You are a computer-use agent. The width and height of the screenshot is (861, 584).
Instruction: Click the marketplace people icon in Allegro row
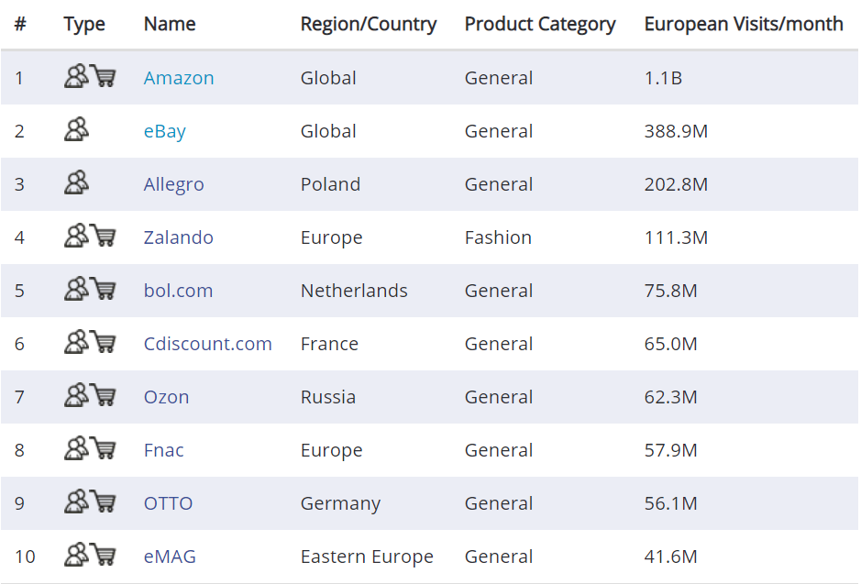pyautogui.click(x=76, y=182)
